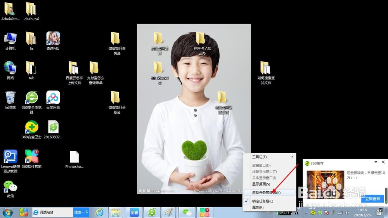Image resolution: width=388 pixels, height=218 pixels.
Task: Click the power battery tray icon
Action: point(334,213)
